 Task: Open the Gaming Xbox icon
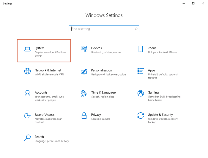tap(141, 93)
